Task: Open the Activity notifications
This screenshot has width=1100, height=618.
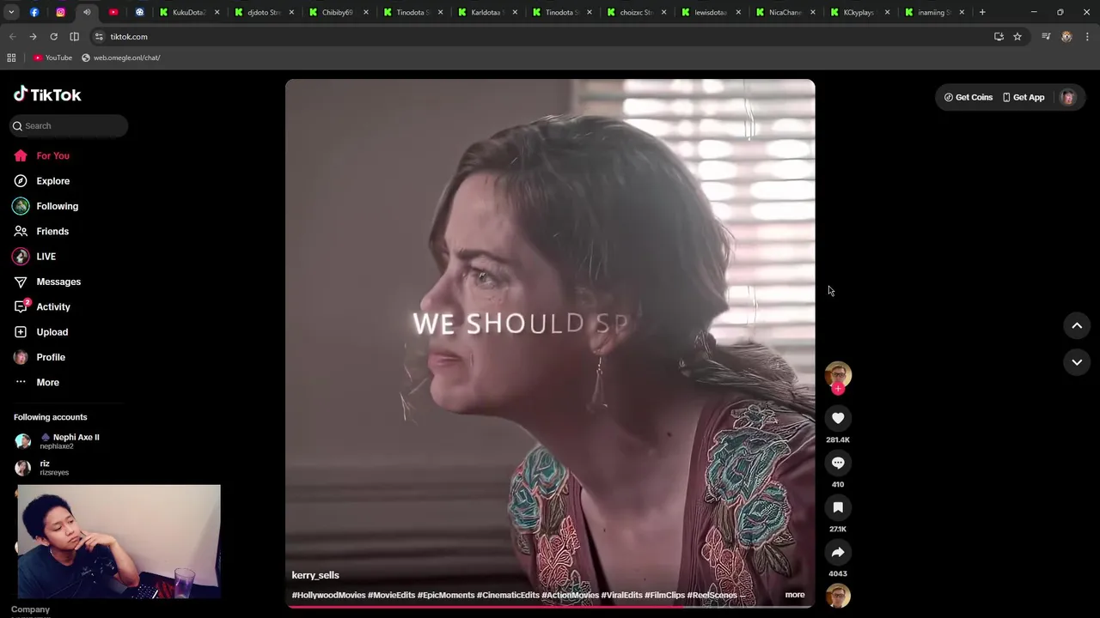Action: tap(52, 306)
